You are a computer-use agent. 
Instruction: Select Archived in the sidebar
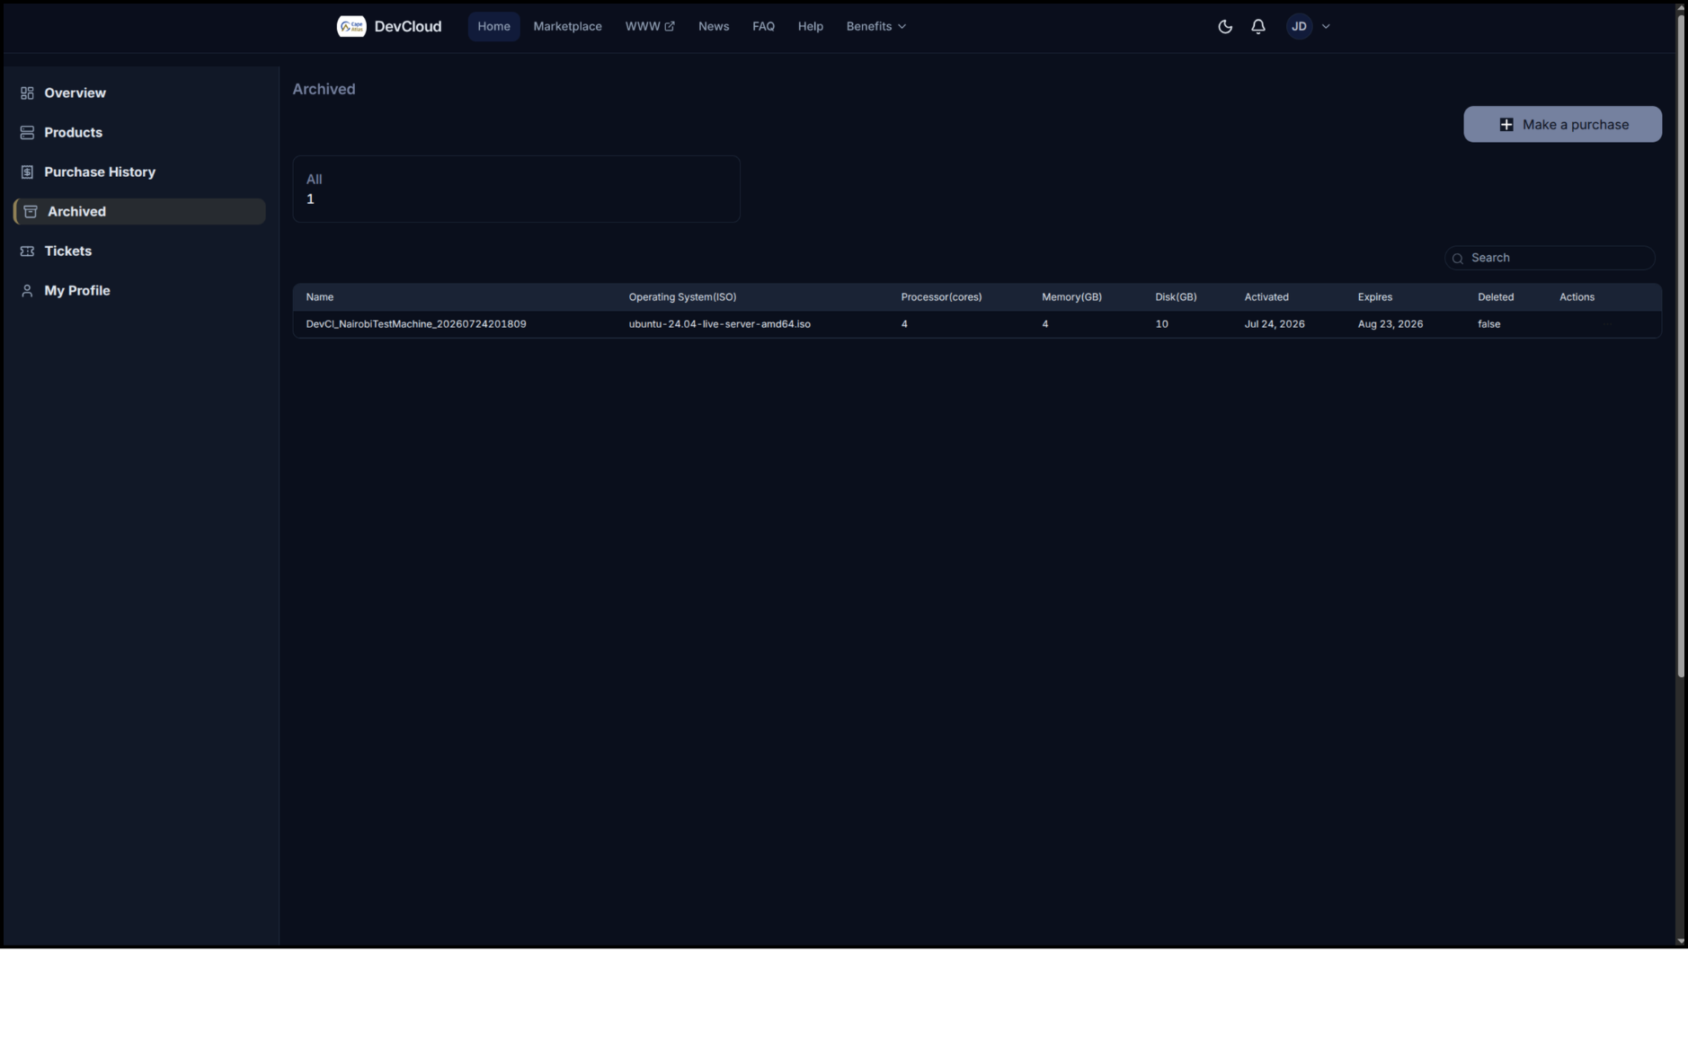click(139, 211)
